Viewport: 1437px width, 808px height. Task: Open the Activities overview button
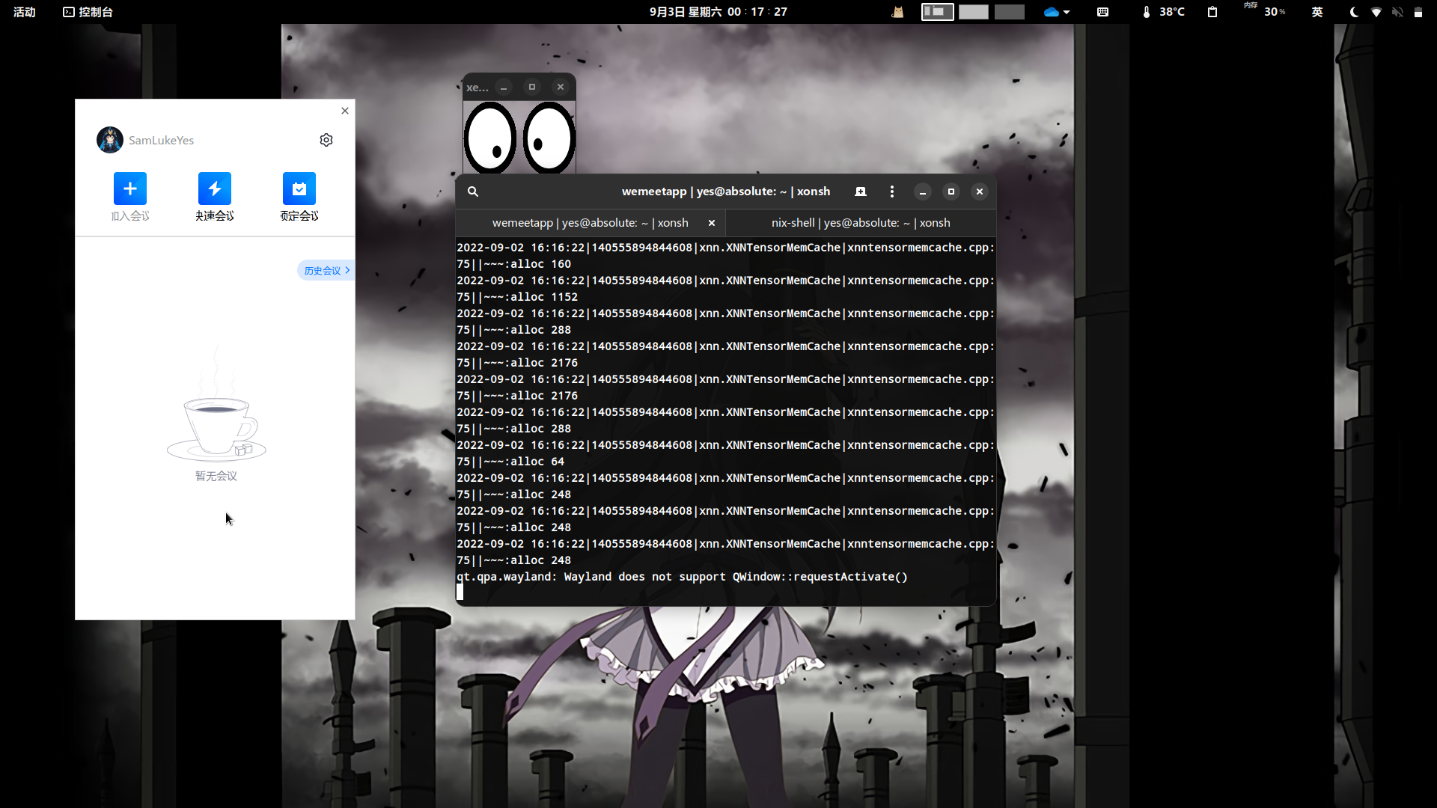pyautogui.click(x=25, y=12)
